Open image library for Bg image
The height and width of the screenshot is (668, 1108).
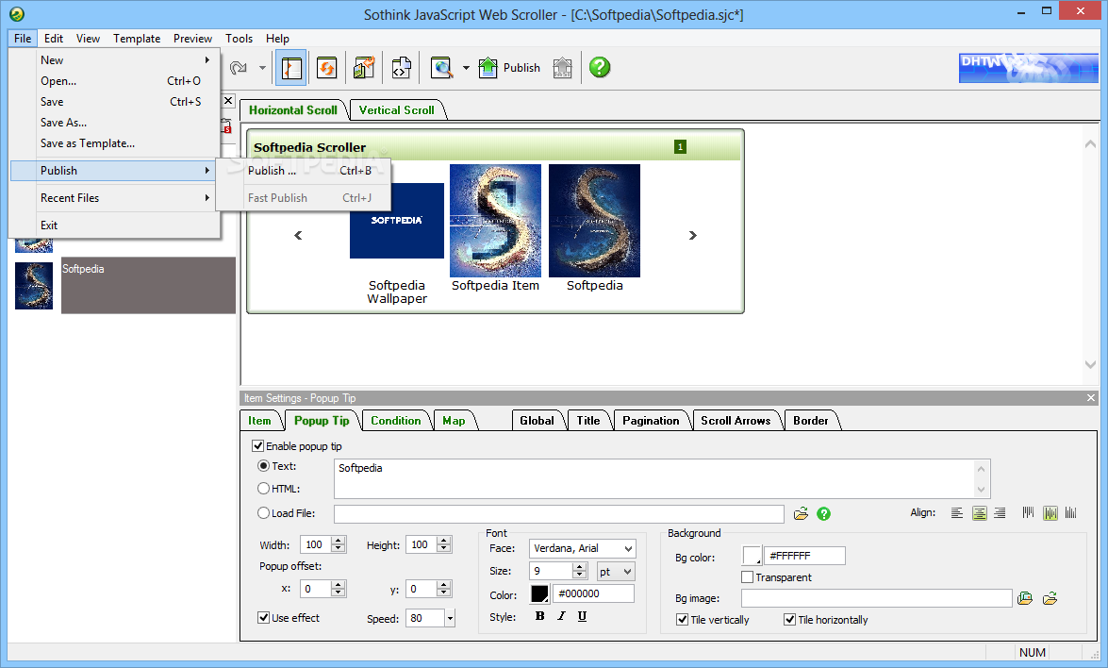1025,599
